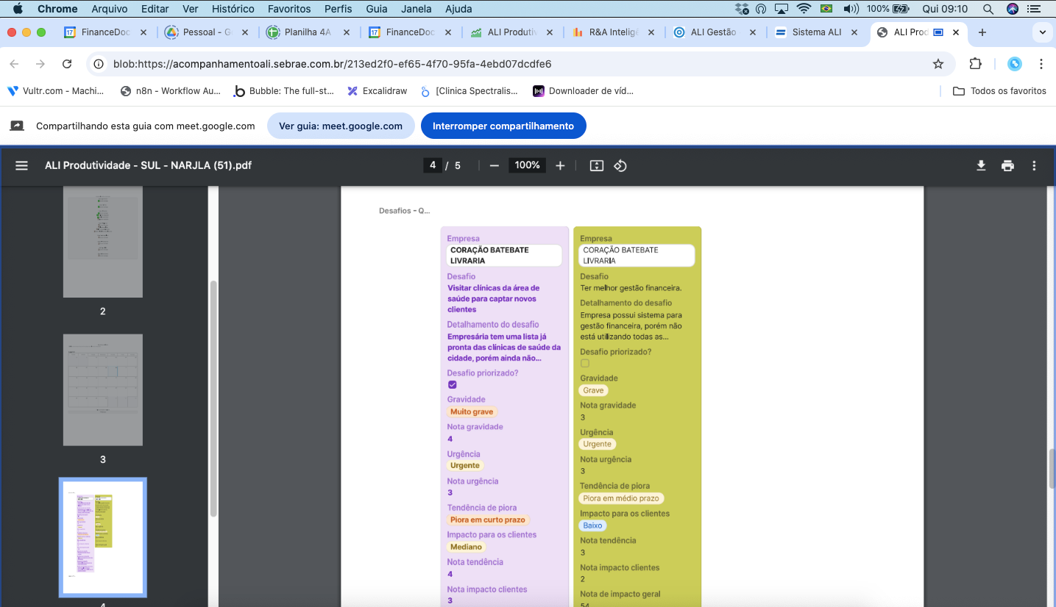Click the sharing indicator on ALI Prod tab
Image resolution: width=1056 pixels, height=607 pixels.
938,32
